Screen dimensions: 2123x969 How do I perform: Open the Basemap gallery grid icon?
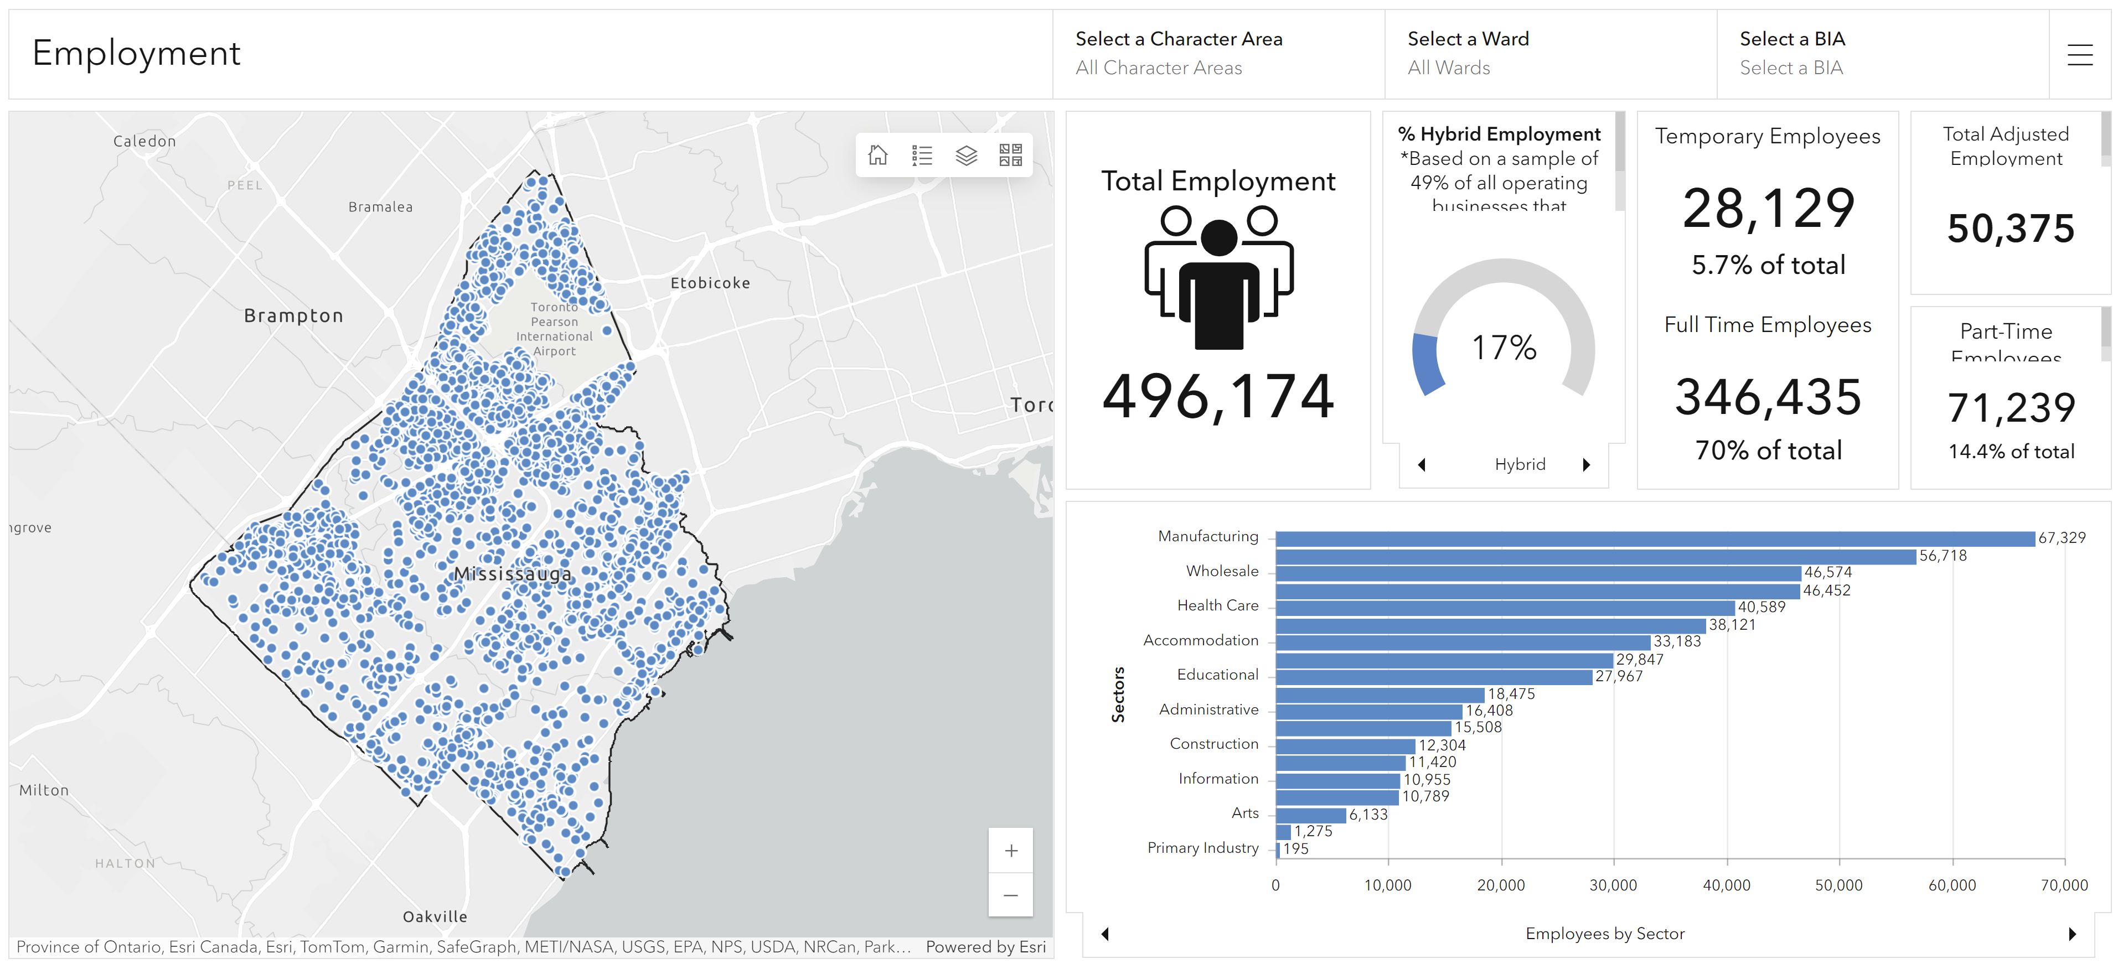click(x=1010, y=155)
